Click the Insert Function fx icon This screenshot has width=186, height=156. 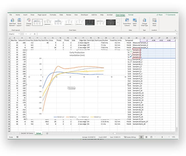[x=35, y=34]
